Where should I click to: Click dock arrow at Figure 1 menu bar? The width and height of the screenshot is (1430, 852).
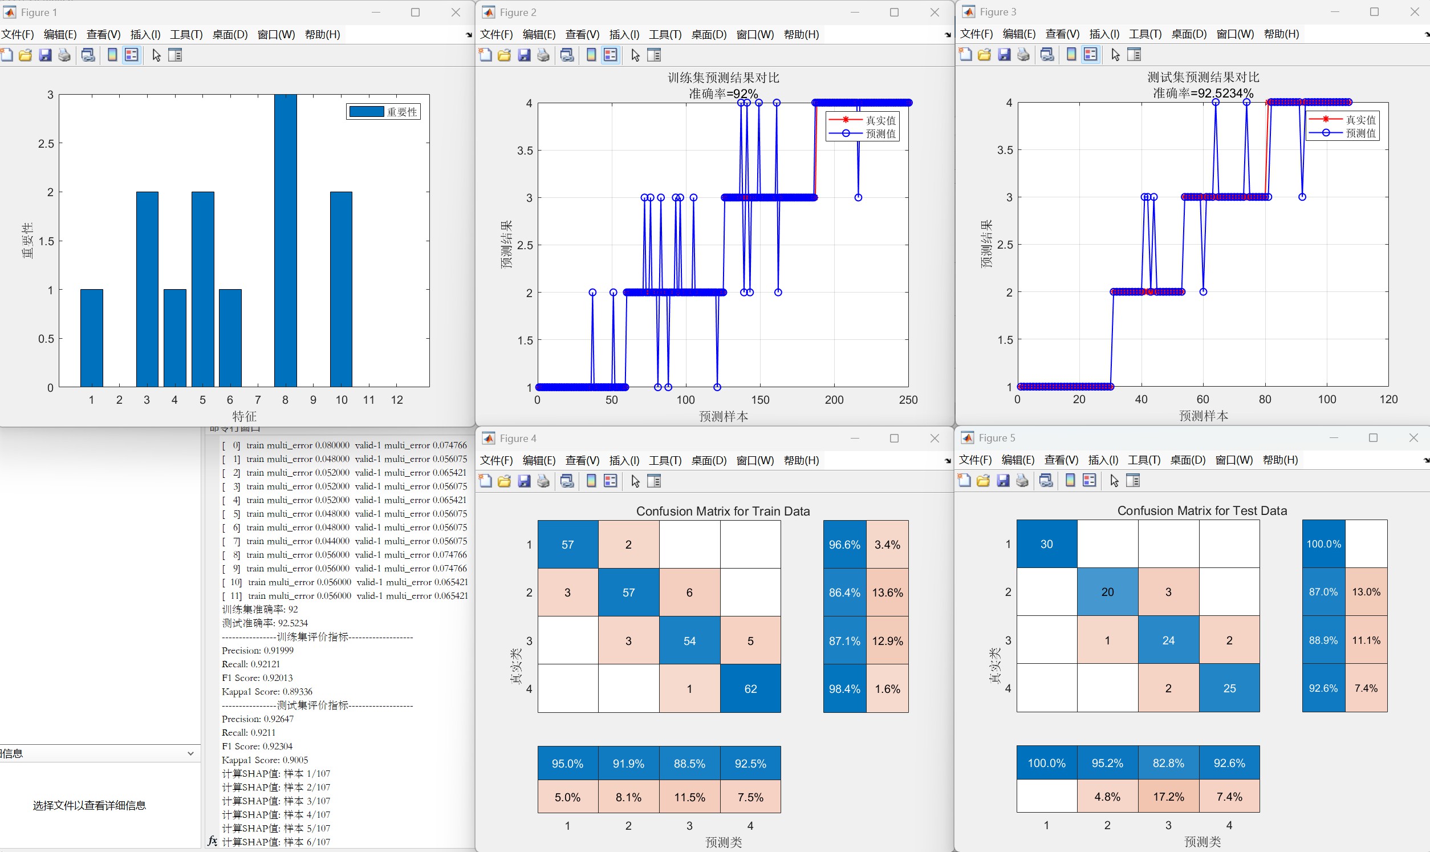[469, 35]
